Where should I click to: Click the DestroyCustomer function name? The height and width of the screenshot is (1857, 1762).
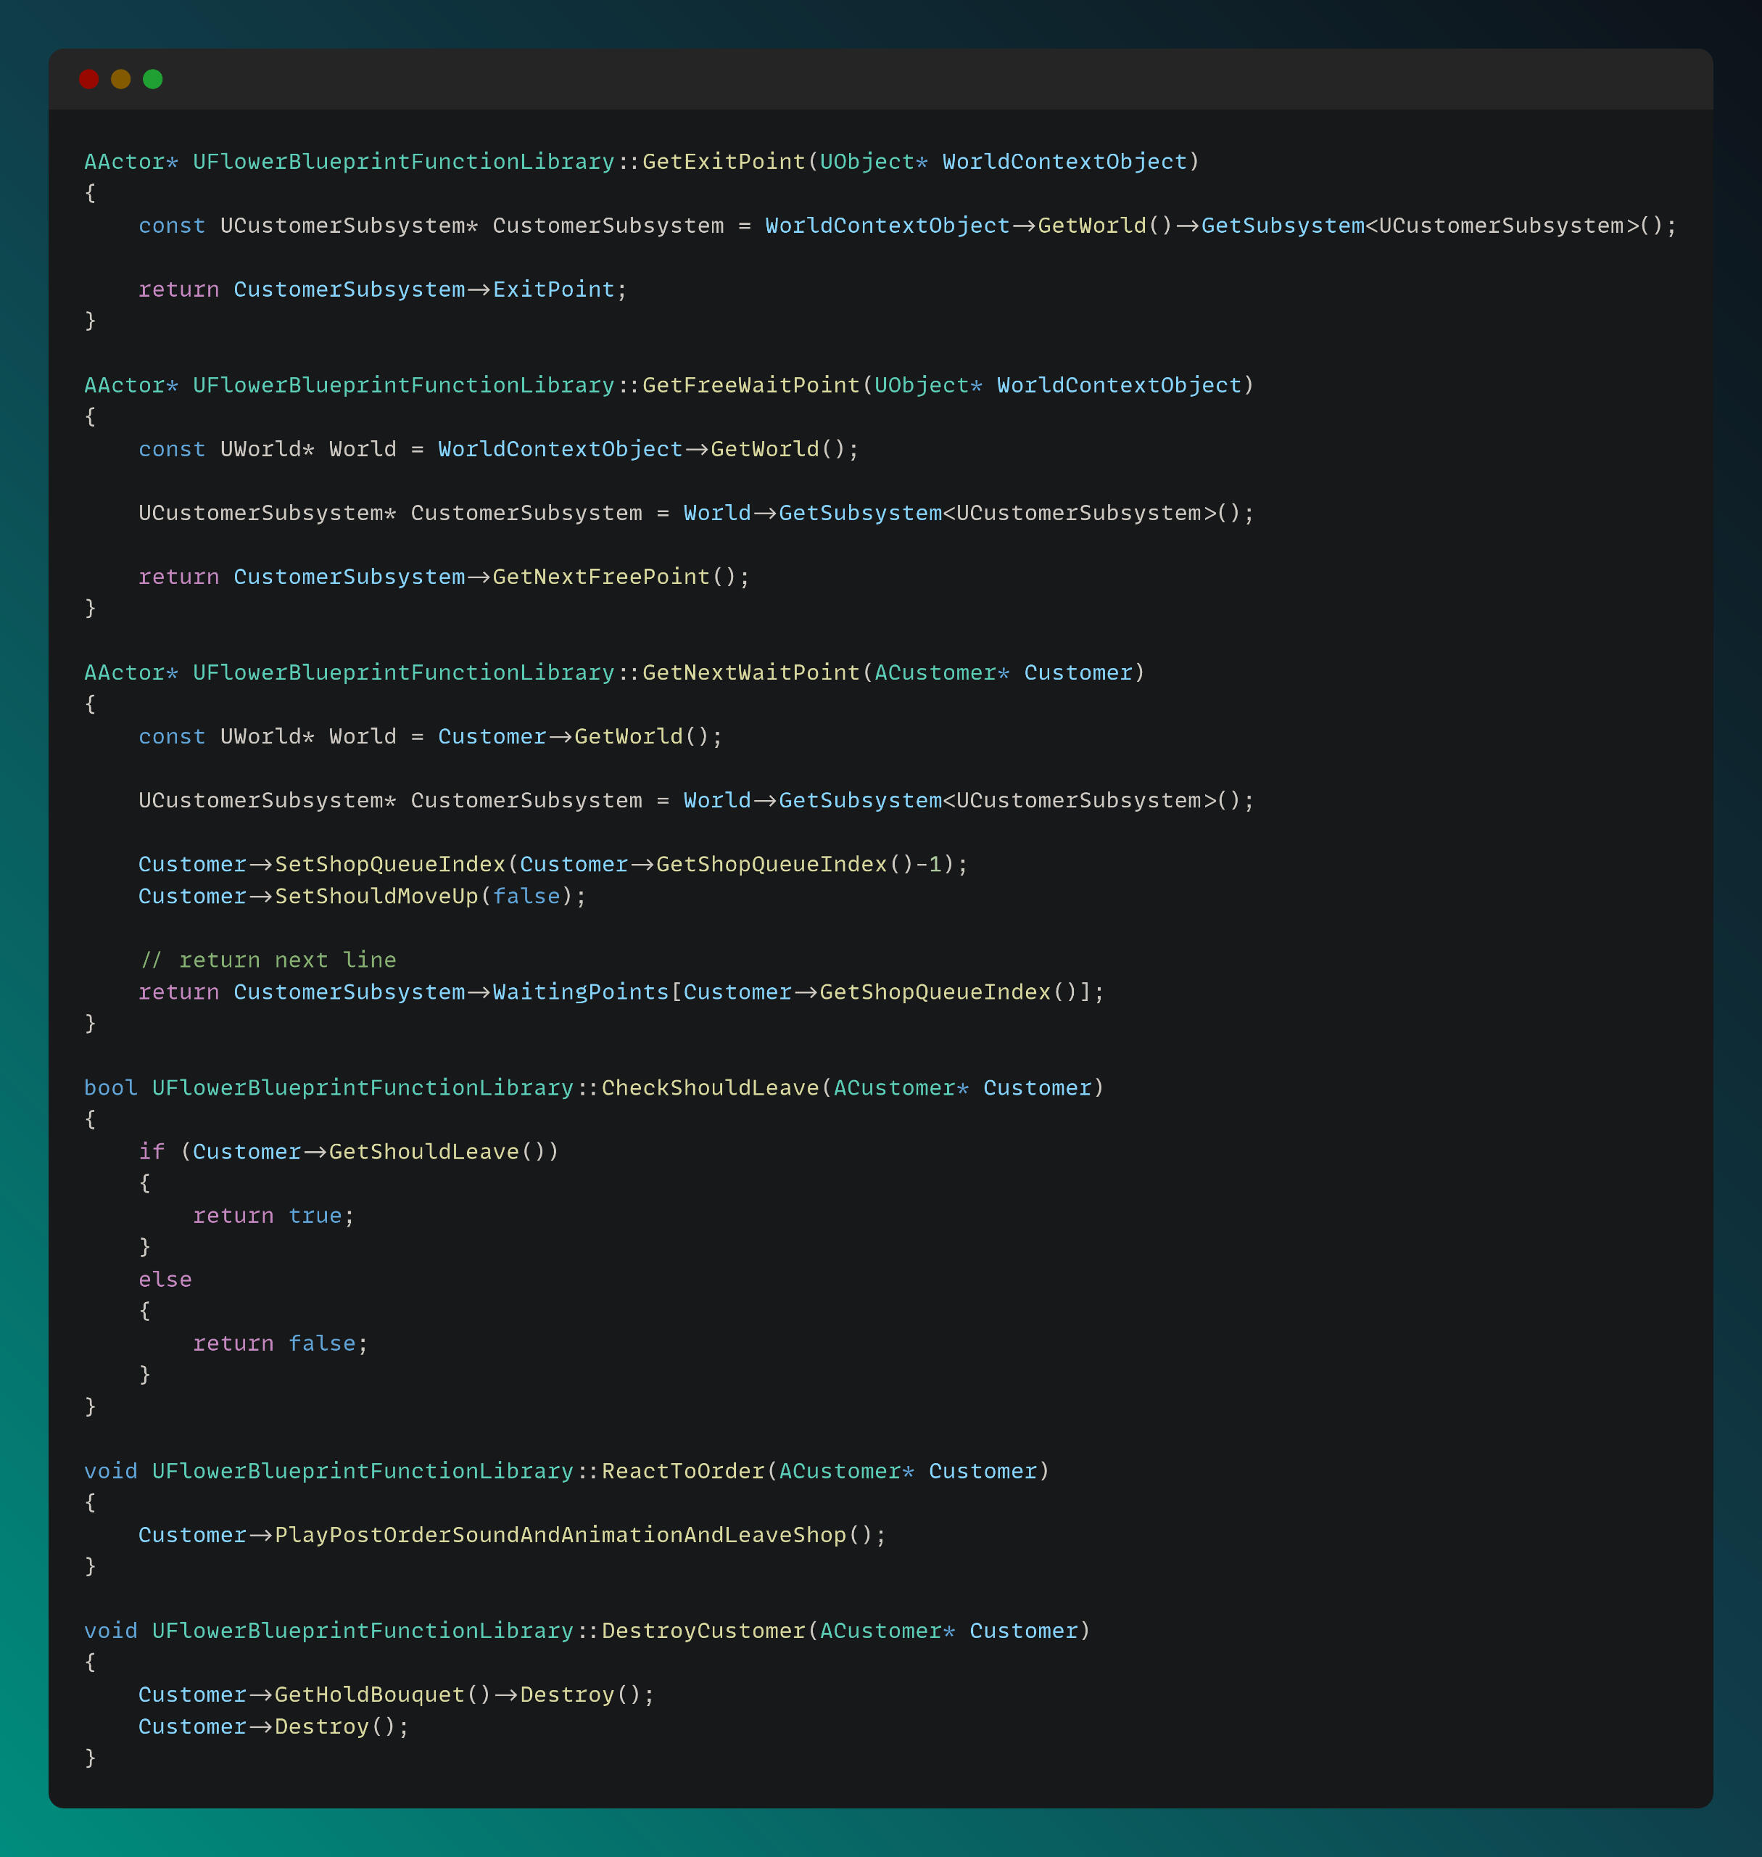tap(703, 1631)
